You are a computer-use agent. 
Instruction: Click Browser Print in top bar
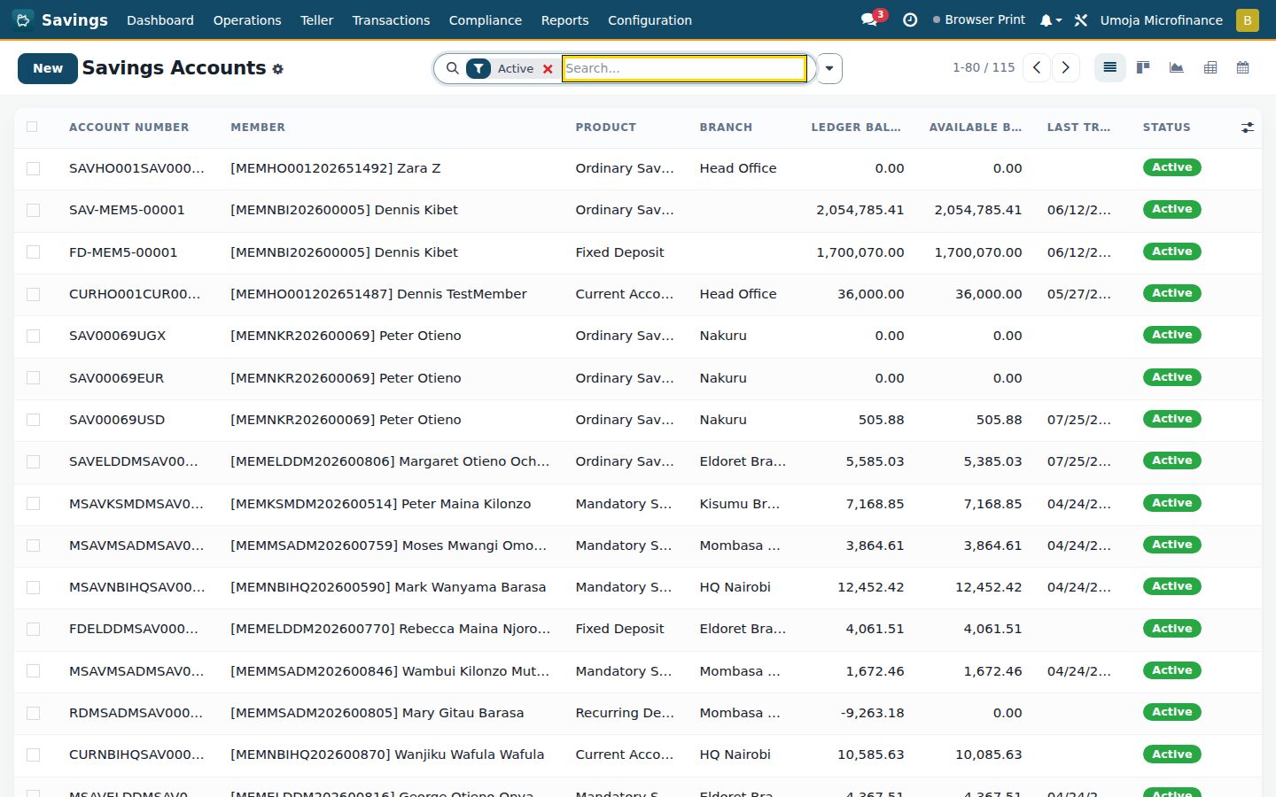click(x=979, y=19)
